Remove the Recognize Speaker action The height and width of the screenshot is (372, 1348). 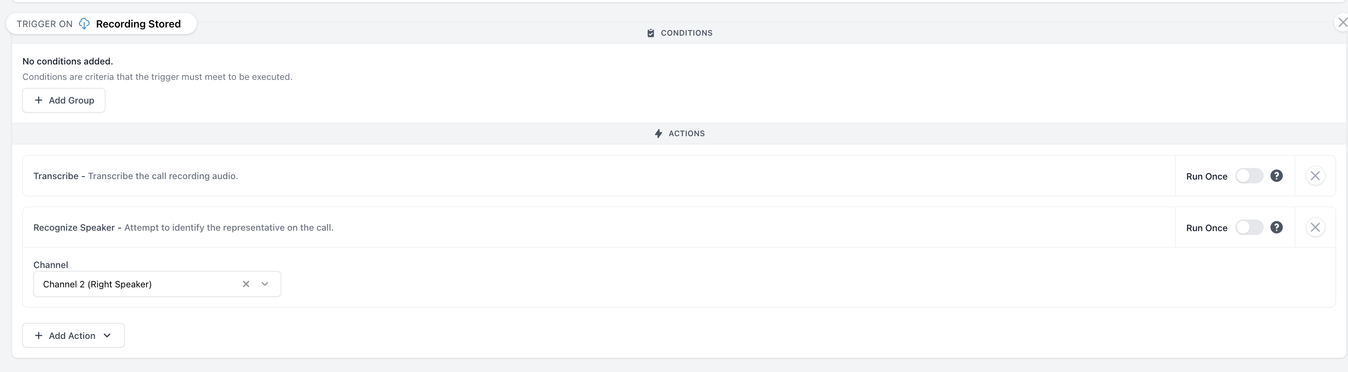[1315, 227]
